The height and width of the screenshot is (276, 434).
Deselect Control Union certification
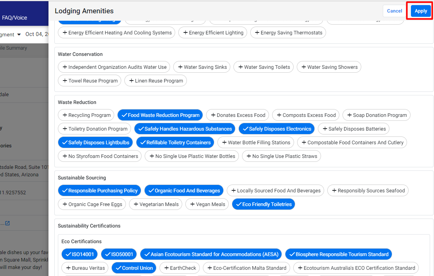coord(134,268)
